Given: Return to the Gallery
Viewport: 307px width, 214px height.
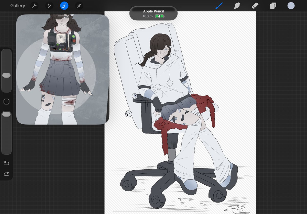Looking at the screenshot, I should (x=18, y=6).
